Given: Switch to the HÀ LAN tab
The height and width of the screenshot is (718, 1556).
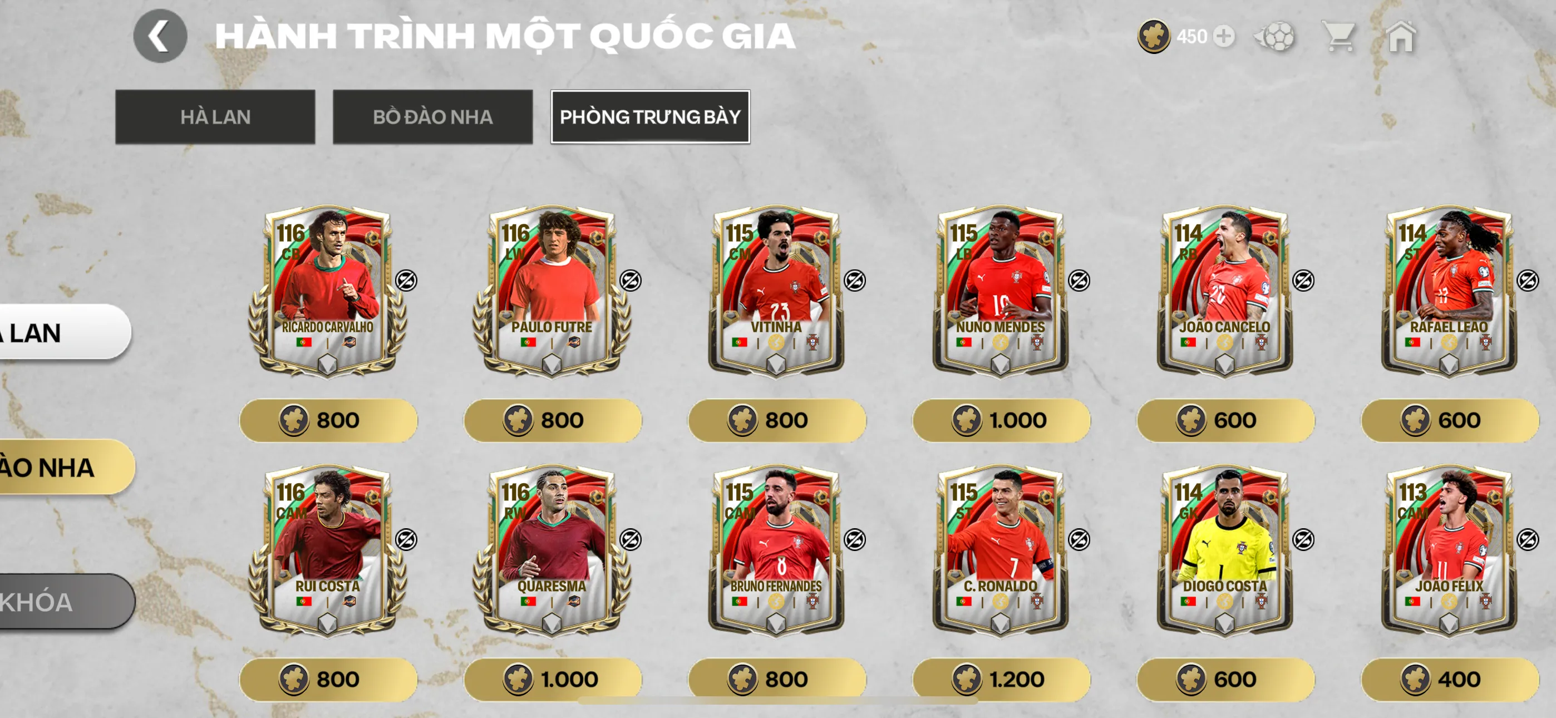Looking at the screenshot, I should 215,117.
